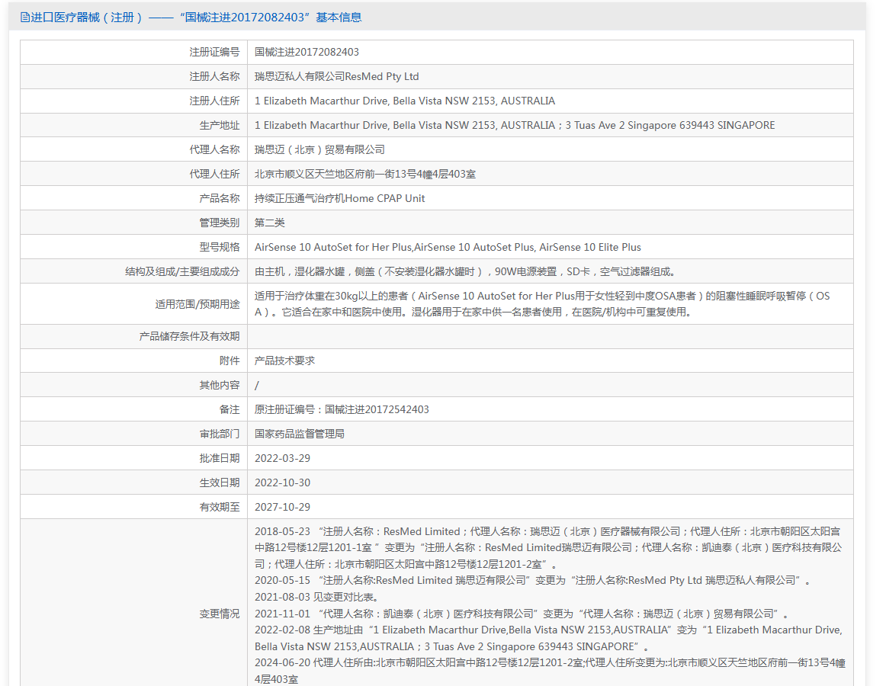The height and width of the screenshot is (686, 886).
Task: Select the 2022-02-08 production address change entry
Action: coord(549,638)
